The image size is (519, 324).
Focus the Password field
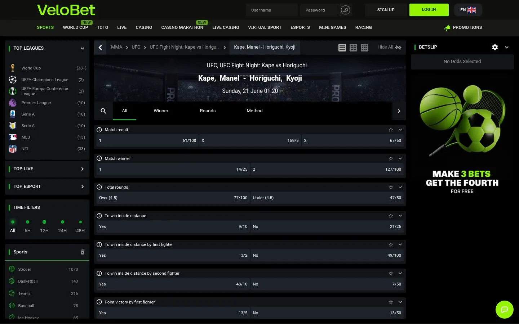[x=320, y=10]
